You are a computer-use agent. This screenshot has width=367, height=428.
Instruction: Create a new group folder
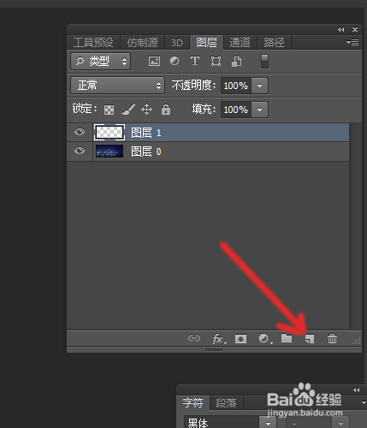click(287, 338)
